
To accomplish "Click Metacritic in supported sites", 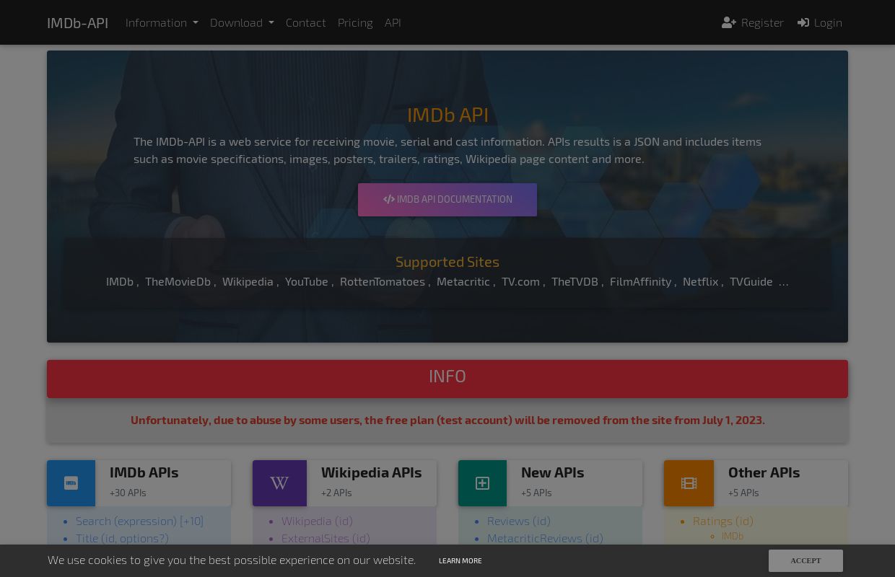I will pyautogui.click(x=463, y=281).
